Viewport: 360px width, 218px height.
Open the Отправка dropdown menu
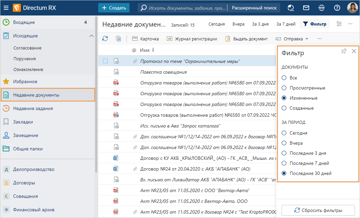(x=292, y=39)
